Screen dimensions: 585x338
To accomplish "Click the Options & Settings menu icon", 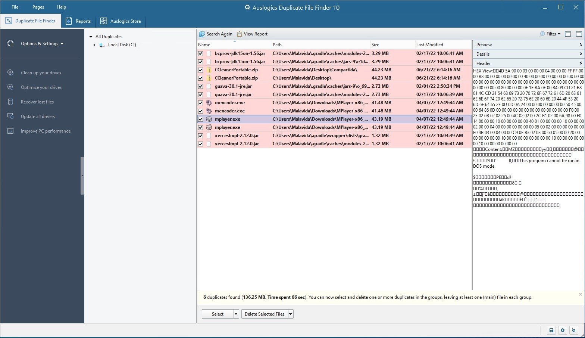I will [10, 44].
